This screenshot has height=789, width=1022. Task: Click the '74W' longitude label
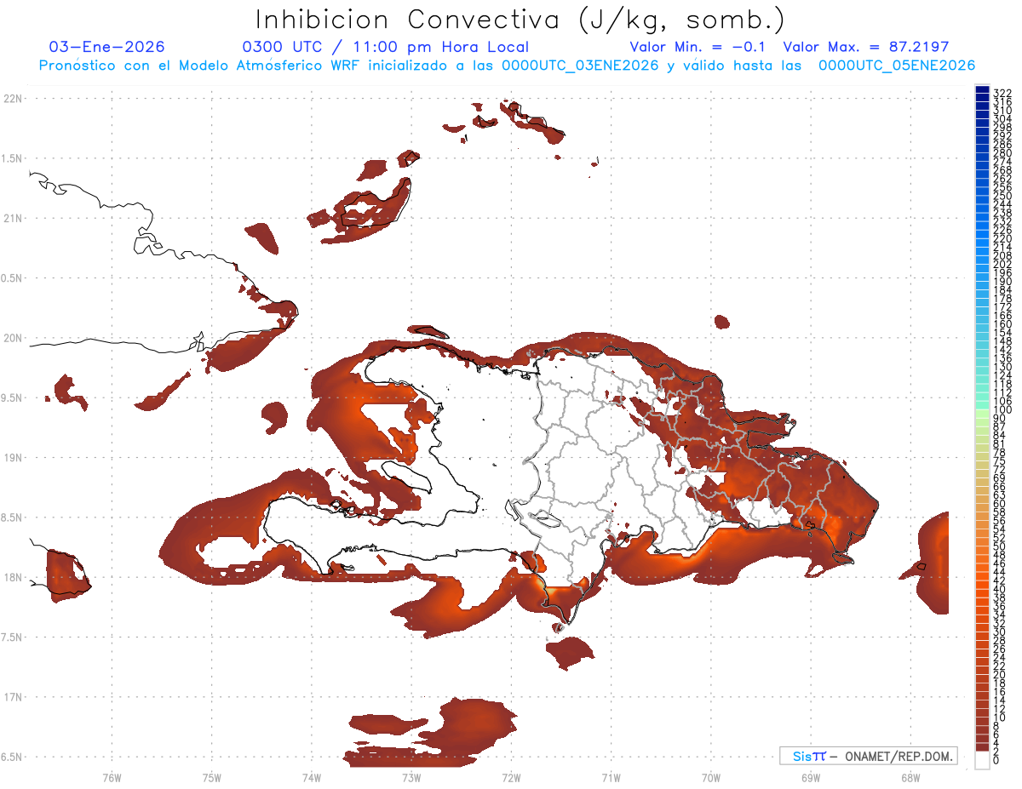pyautogui.click(x=312, y=777)
